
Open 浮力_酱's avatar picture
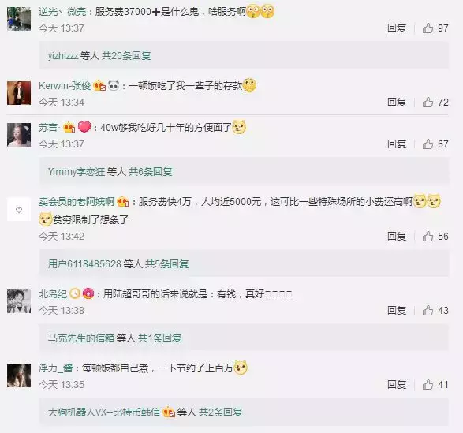tap(19, 375)
